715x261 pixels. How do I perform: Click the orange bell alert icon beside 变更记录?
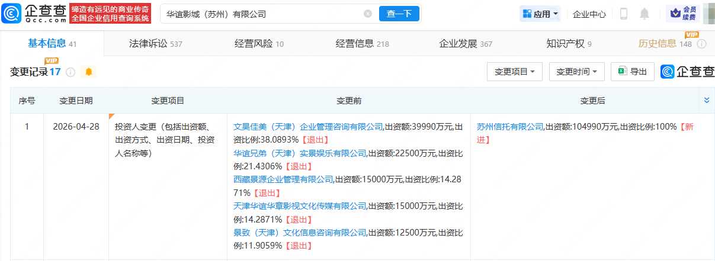(89, 72)
